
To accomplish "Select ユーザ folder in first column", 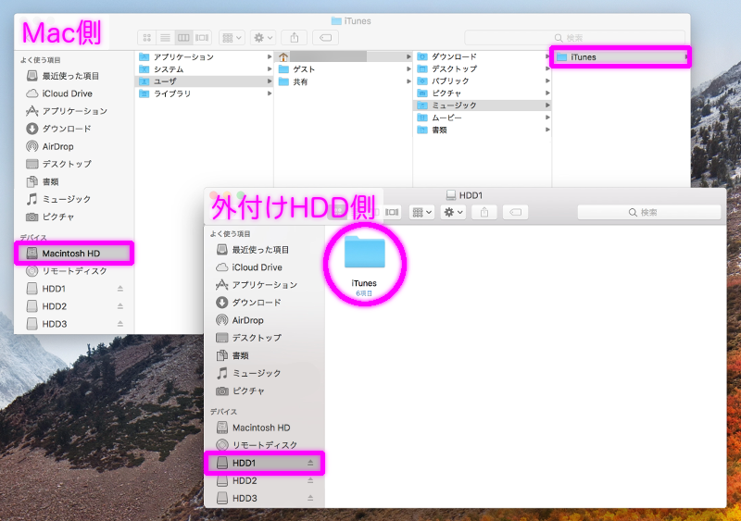I will [206, 81].
